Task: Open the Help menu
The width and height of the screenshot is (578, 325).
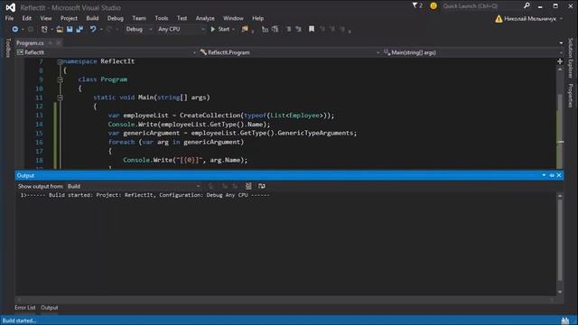Action: click(x=258, y=18)
